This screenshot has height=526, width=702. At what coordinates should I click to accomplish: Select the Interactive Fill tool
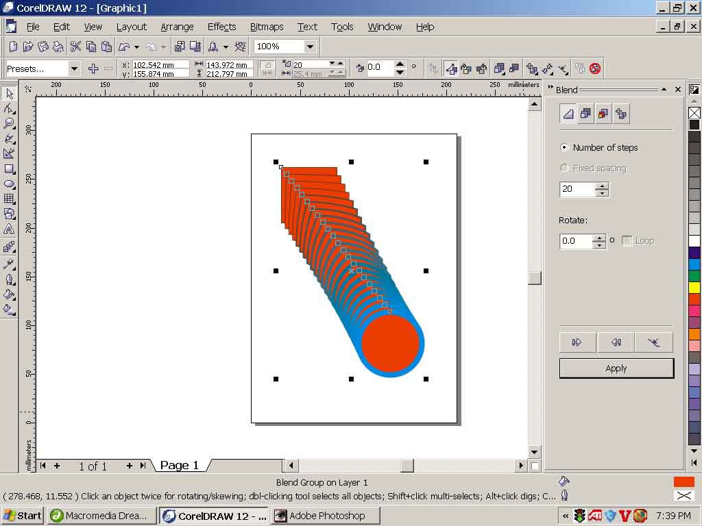[9, 310]
